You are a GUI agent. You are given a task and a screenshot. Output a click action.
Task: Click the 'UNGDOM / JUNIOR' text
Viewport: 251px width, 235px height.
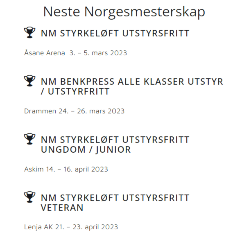point(86,150)
